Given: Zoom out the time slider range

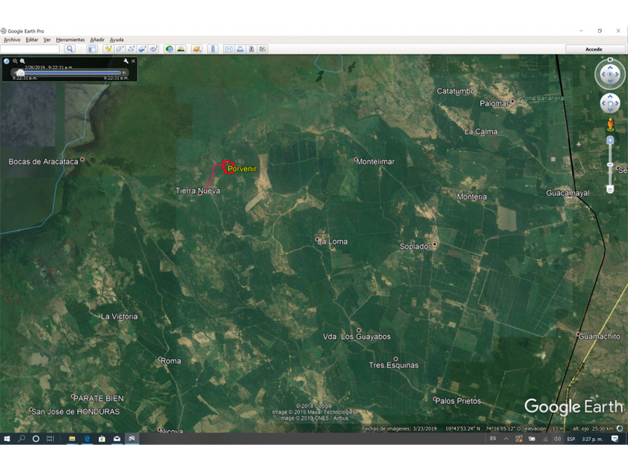Looking at the screenshot, I should [x=15, y=61].
